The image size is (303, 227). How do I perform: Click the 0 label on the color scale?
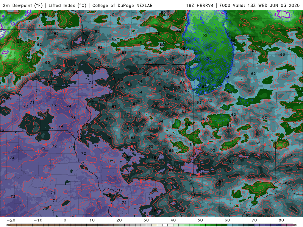tap(65, 220)
